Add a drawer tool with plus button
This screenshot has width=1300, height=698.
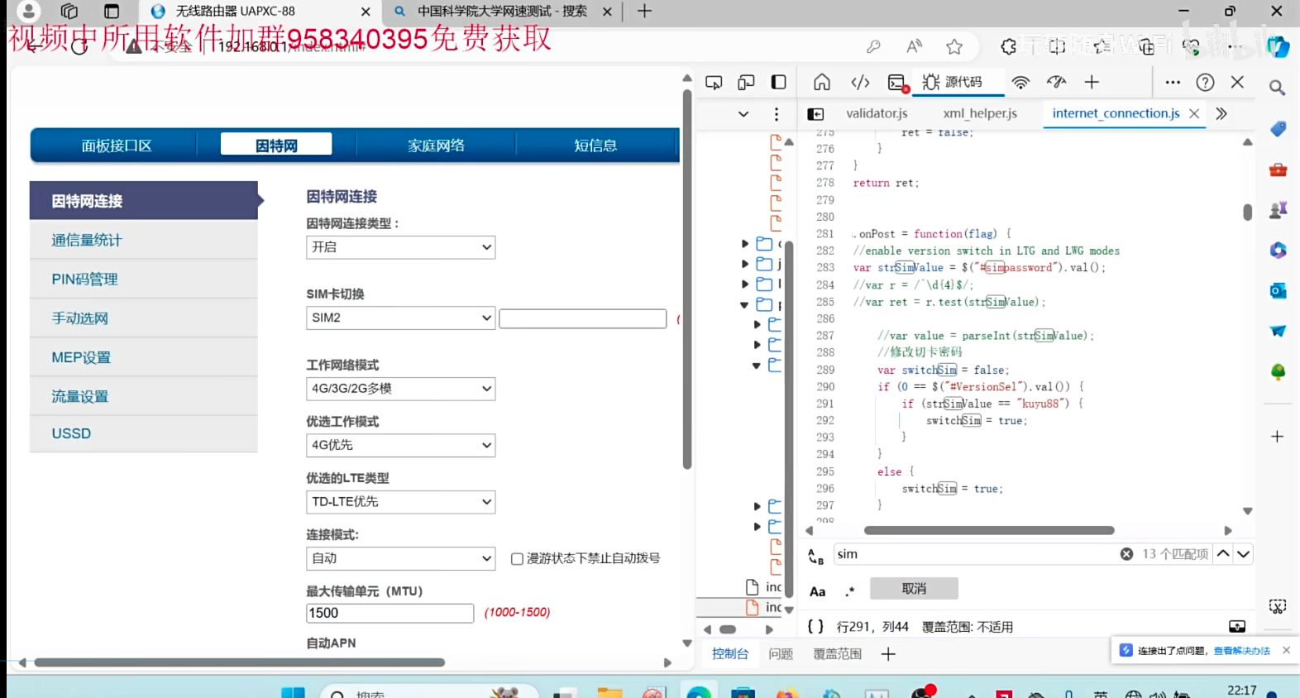pos(888,654)
